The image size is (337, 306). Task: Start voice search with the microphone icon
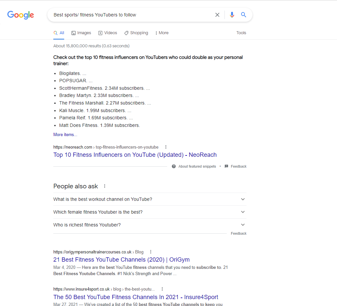pyautogui.click(x=232, y=15)
